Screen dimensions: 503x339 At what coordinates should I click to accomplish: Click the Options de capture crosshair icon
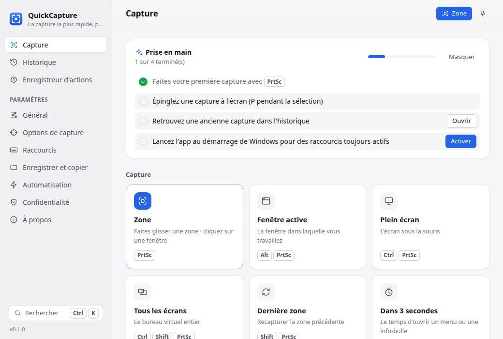(14, 132)
